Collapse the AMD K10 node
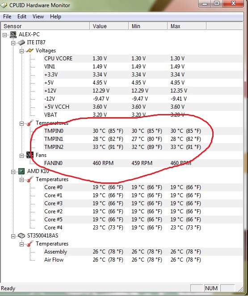The width and height of the screenshot is (248, 296). point(13,172)
